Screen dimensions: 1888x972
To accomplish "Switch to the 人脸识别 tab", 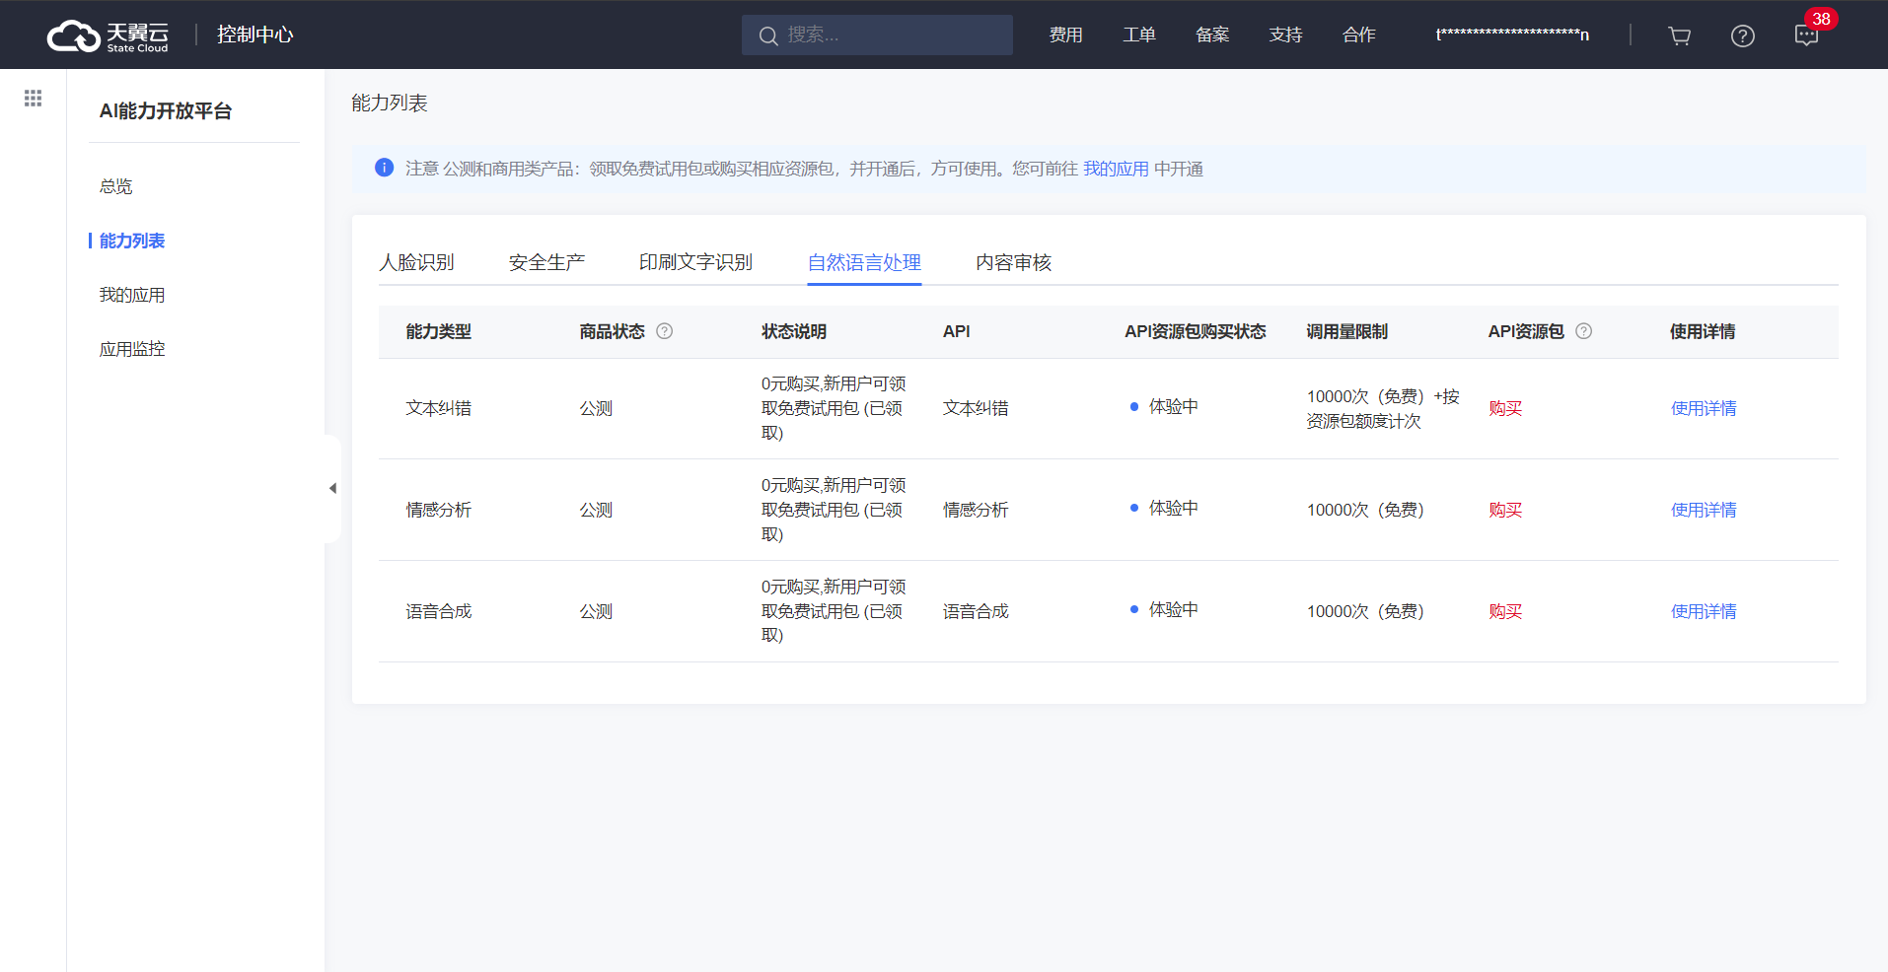I will coord(416,262).
